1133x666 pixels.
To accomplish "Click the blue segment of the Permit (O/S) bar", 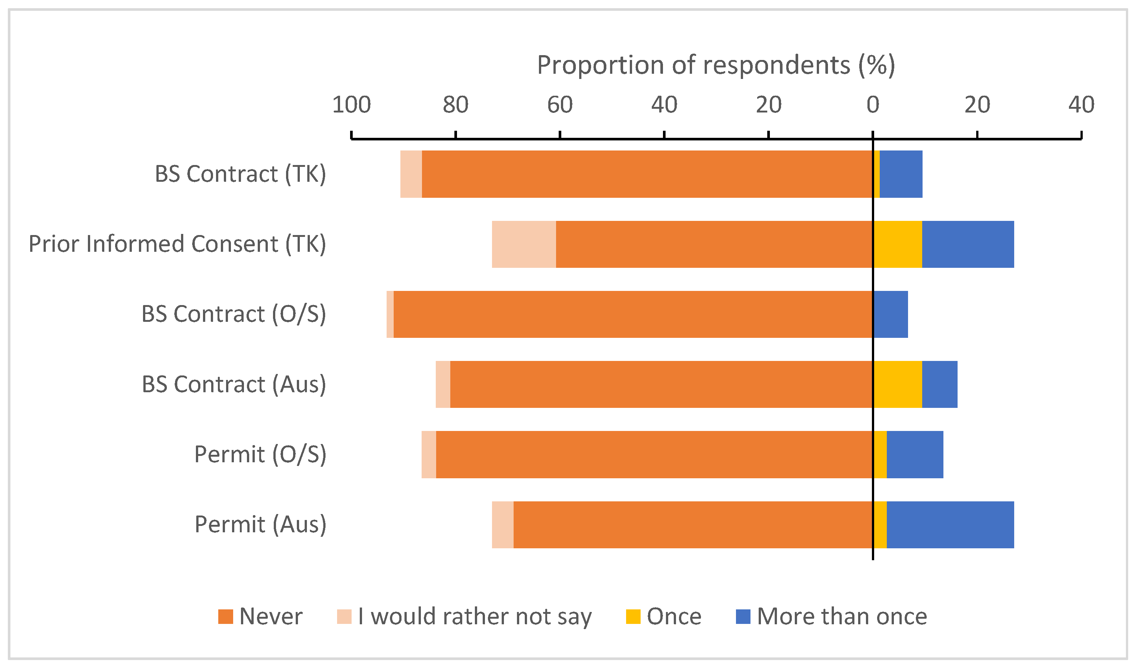I will [915, 455].
